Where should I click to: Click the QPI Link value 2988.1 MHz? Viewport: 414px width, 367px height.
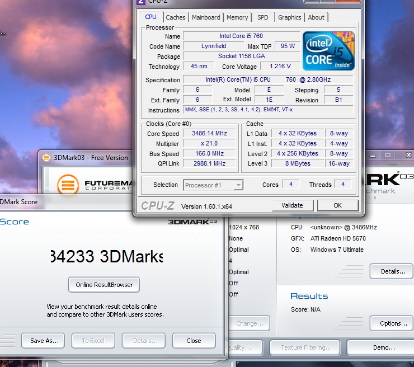tap(209, 163)
